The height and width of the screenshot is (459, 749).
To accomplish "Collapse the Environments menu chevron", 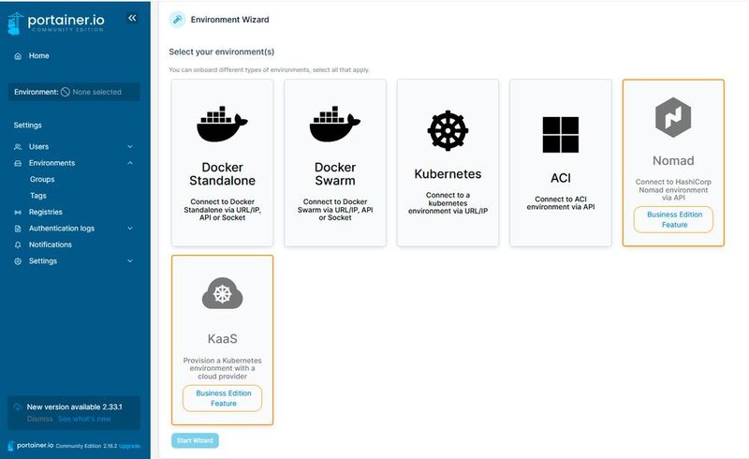I will 130,163.
